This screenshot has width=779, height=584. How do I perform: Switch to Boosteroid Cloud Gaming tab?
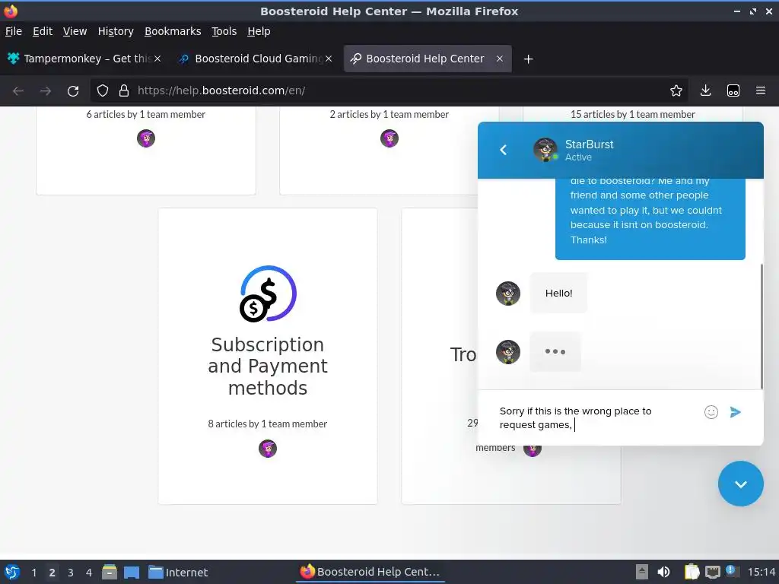256,59
